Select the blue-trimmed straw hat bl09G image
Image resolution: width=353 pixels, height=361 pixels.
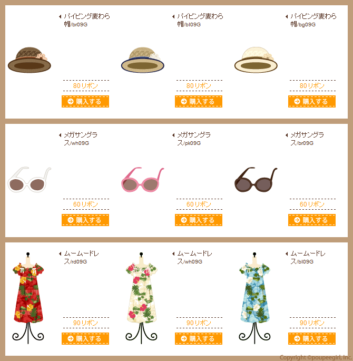143,60
